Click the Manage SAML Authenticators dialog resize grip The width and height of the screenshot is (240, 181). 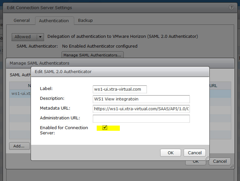click(x=232, y=166)
